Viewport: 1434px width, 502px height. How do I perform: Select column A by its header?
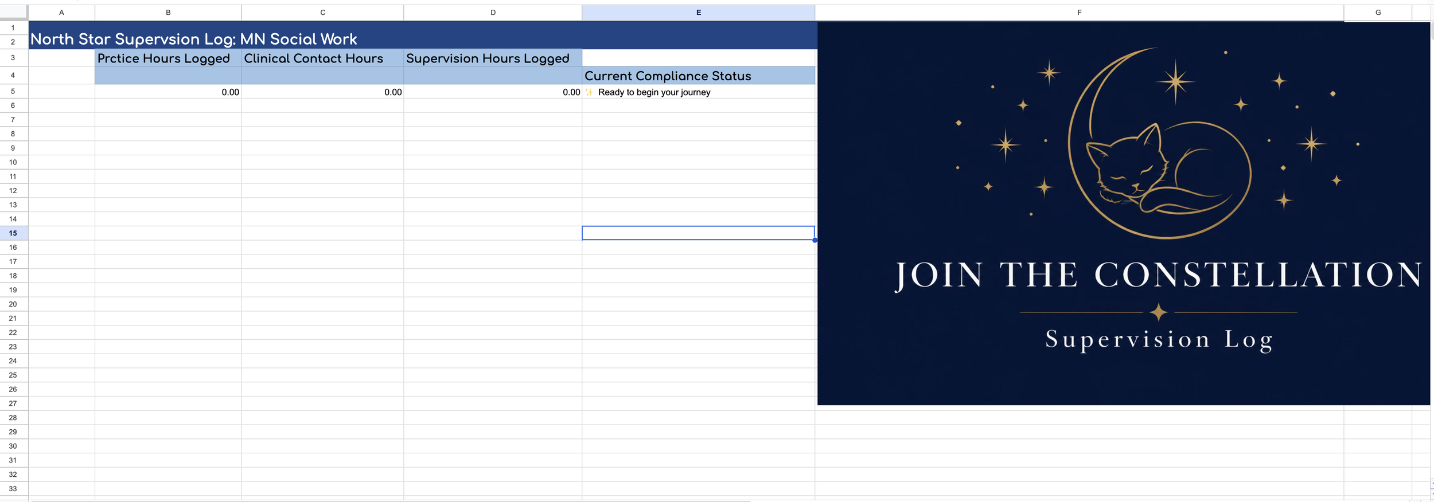[61, 13]
